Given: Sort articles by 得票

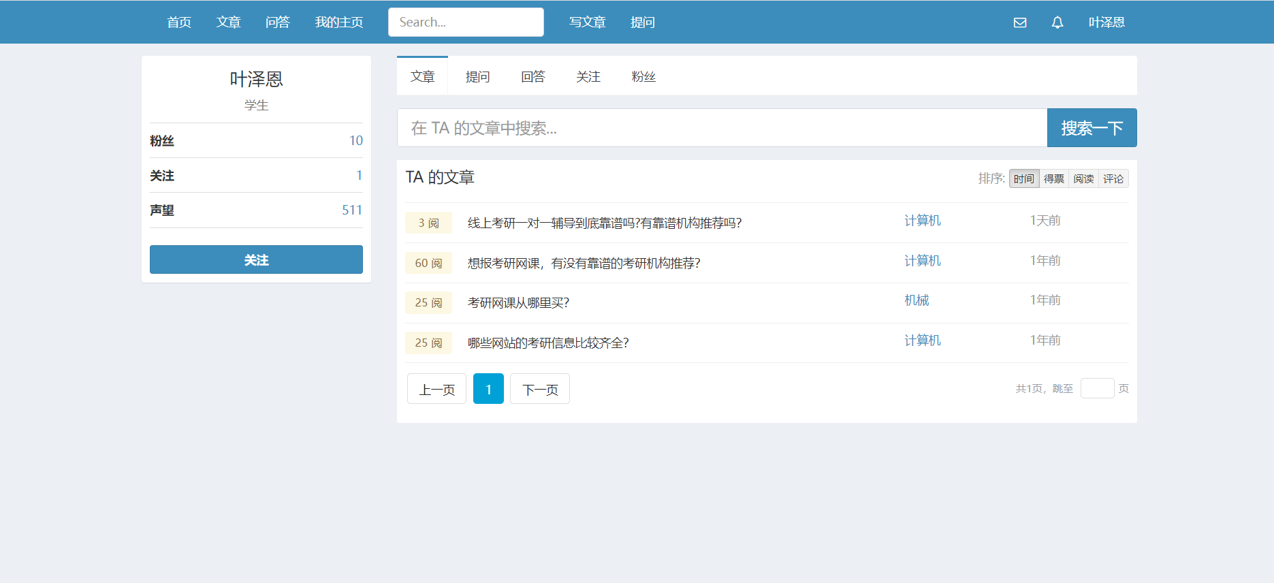Looking at the screenshot, I should 1054,178.
